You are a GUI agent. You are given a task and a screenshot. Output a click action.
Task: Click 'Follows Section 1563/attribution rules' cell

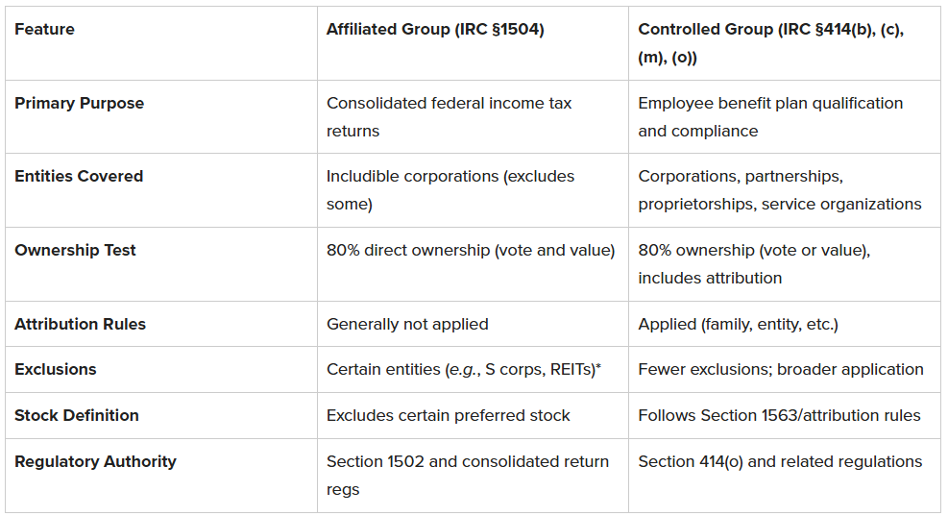click(x=779, y=416)
